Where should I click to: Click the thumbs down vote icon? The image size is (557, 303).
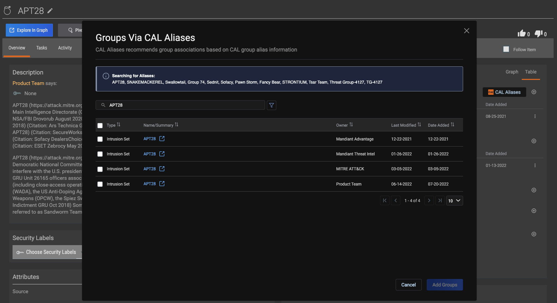tap(538, 34)
